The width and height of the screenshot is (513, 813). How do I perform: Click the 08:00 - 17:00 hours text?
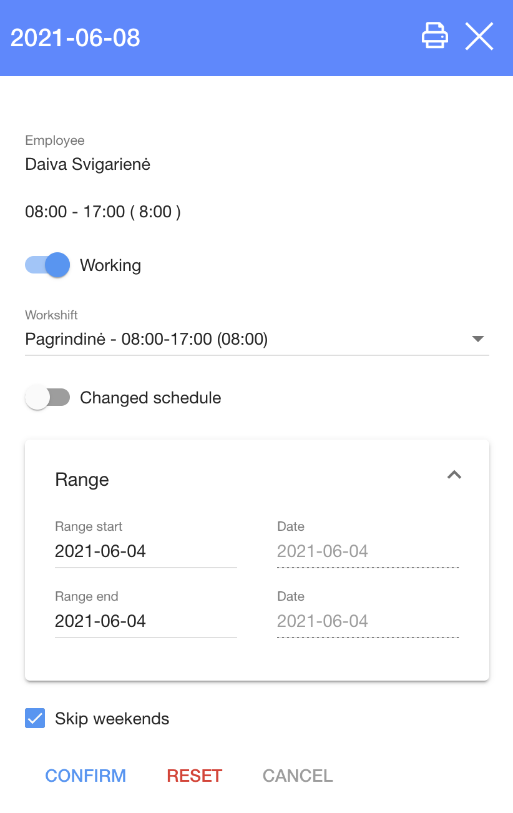(x=103, y=212)
